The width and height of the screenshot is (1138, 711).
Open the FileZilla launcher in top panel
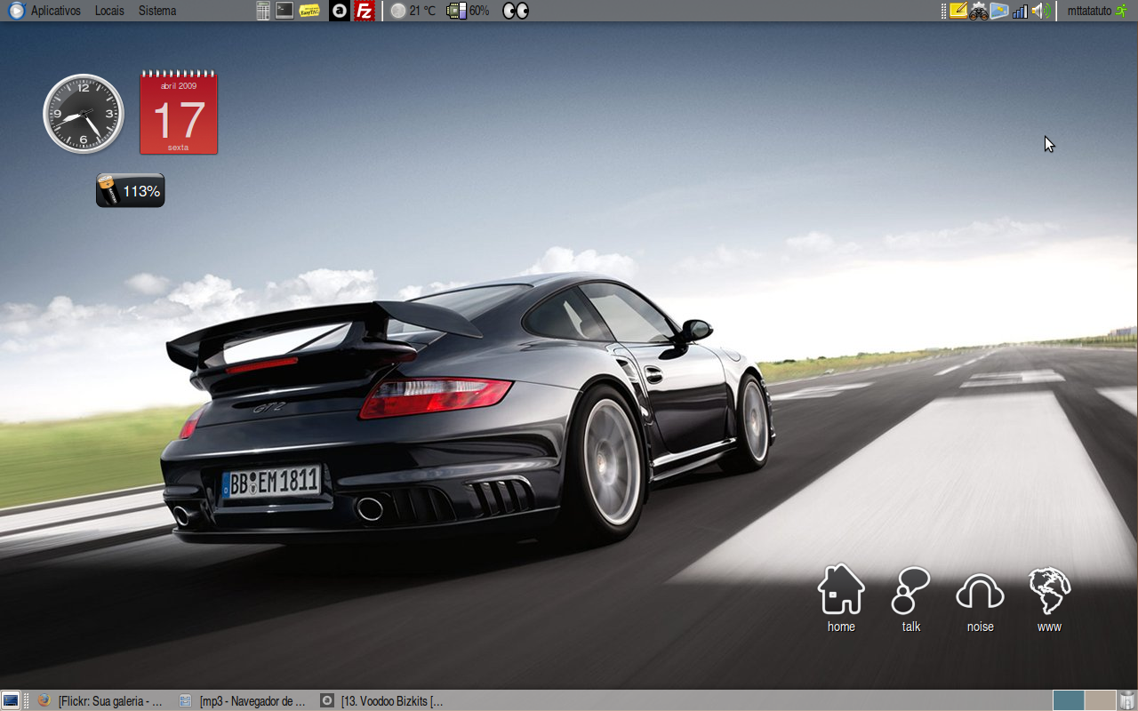pyautogui.click(x=364, y=11)
